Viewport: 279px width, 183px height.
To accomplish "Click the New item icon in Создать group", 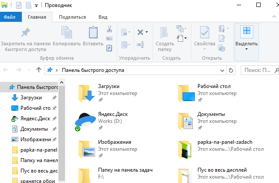I will click(x=180, y=38).
